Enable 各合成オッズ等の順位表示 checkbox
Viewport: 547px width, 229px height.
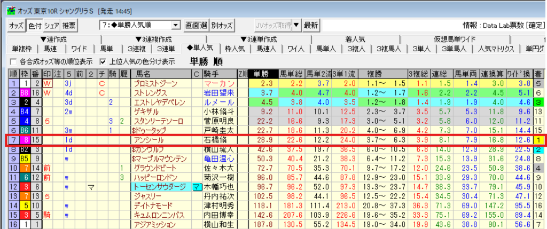tap(13, 61)
